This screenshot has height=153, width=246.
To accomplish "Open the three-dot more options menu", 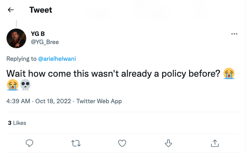I will [x=234, y=34].
